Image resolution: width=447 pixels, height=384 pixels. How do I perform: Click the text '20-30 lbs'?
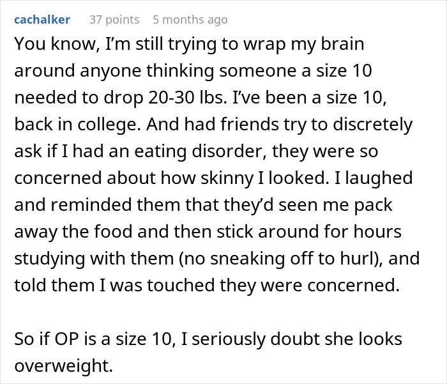point(186,98)
